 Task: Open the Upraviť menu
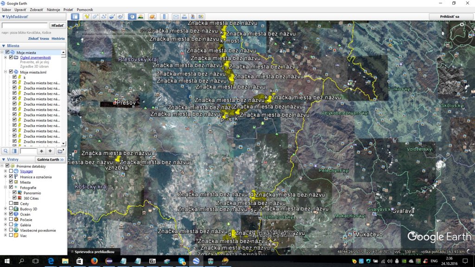[x=20, y=10]
